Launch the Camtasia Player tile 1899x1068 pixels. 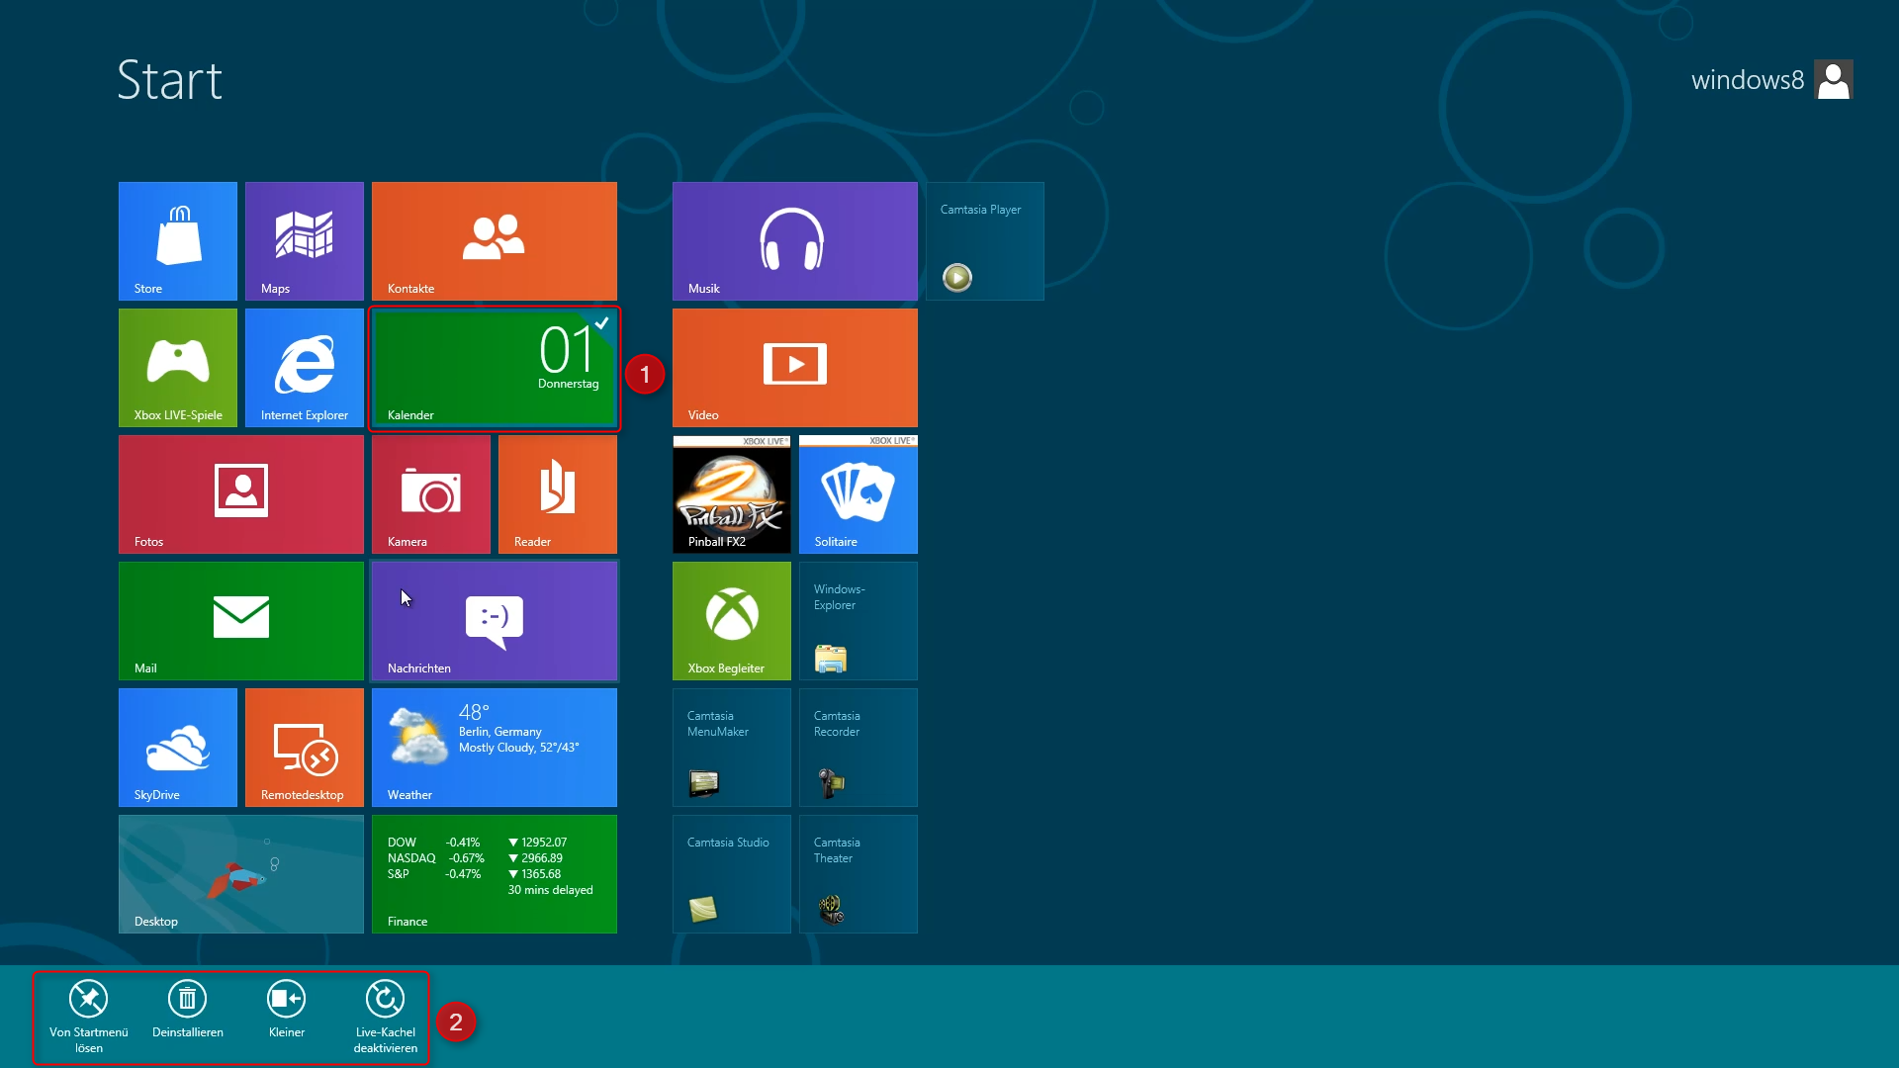pos(985,241)
